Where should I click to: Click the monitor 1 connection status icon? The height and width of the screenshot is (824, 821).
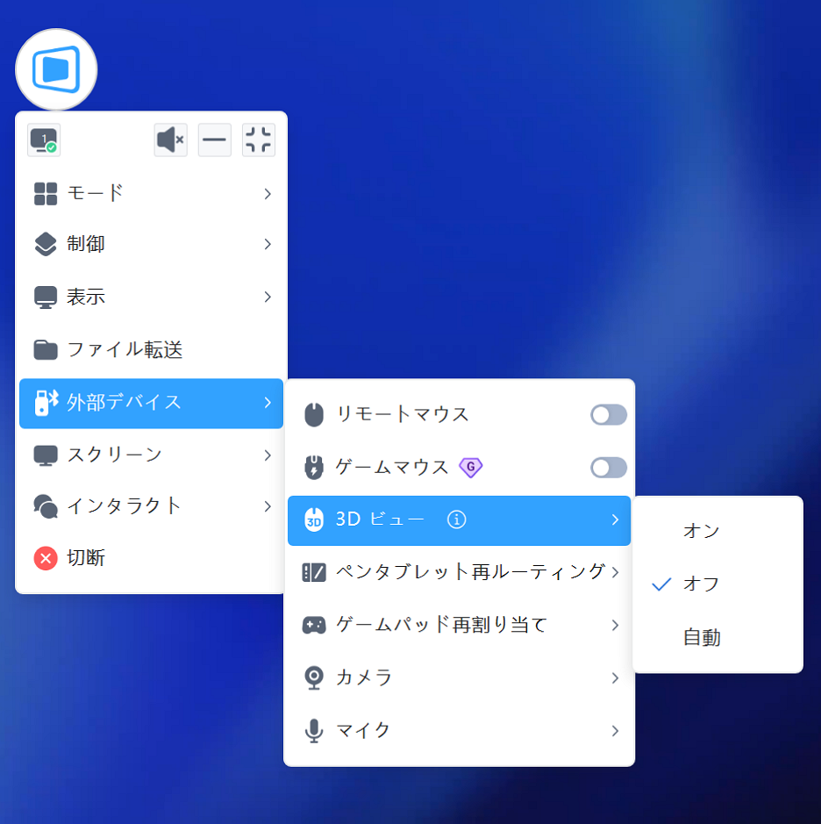coord(44,140)
